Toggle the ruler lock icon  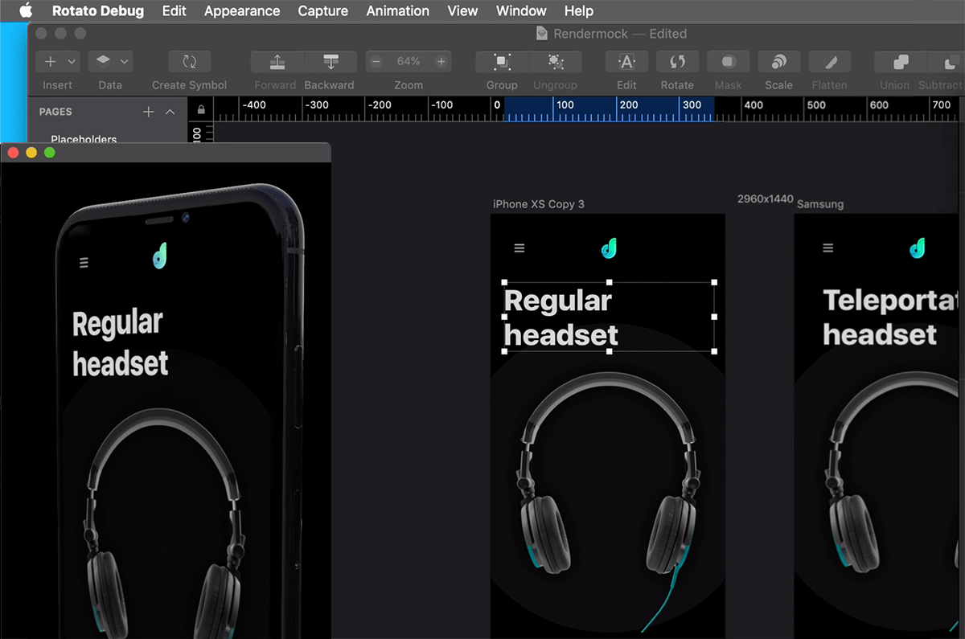pos(201,109)
